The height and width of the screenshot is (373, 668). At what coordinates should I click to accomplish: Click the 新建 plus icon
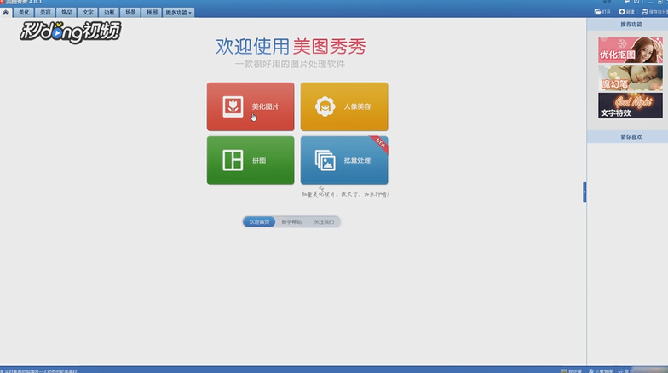coord(622,12)
